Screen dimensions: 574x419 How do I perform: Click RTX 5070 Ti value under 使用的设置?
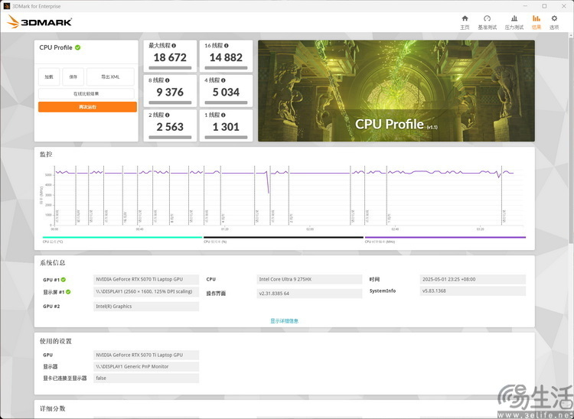[146, 355]
